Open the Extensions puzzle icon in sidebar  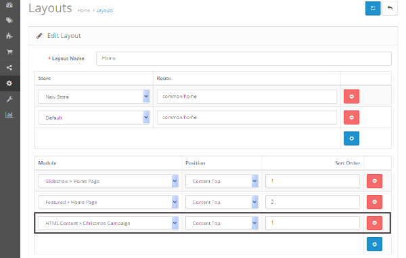click(9, 36)
